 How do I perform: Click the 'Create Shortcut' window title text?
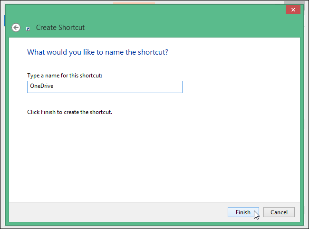coord(60,28)
